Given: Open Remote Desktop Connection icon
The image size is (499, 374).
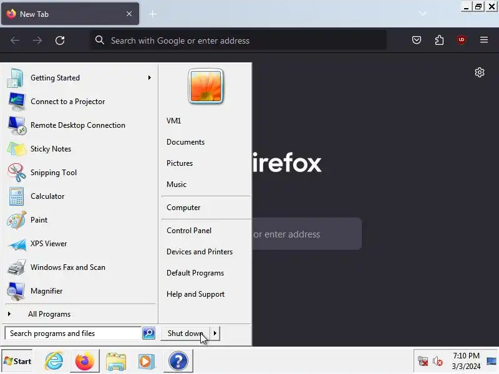Looking at the screenshot, I should coord(17,125).
